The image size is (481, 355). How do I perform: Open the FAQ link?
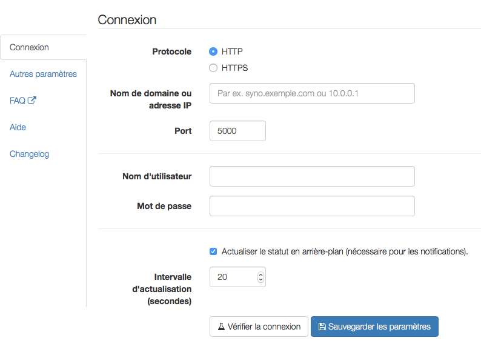click(x=18, y=101)
